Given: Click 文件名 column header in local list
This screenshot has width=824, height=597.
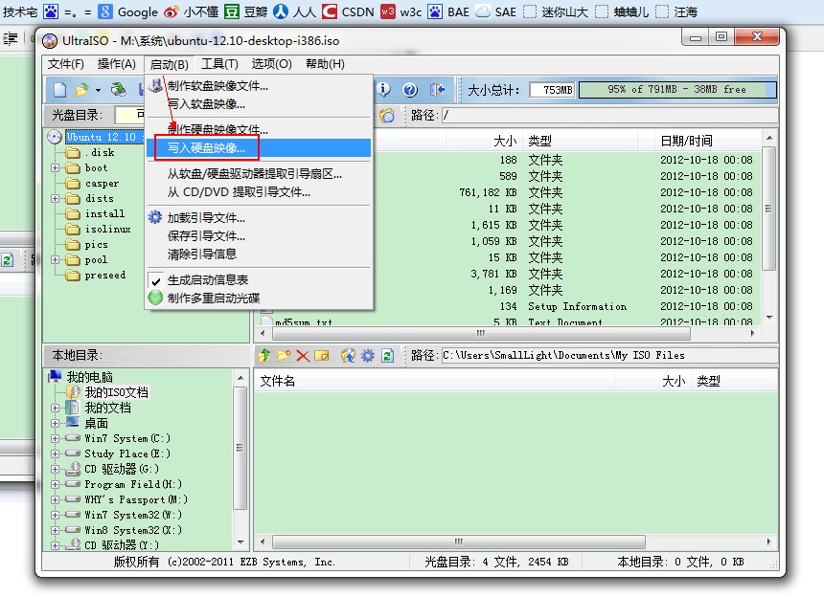Looking at the screenshot, I should pyautogui.click(x=434, y=381).
